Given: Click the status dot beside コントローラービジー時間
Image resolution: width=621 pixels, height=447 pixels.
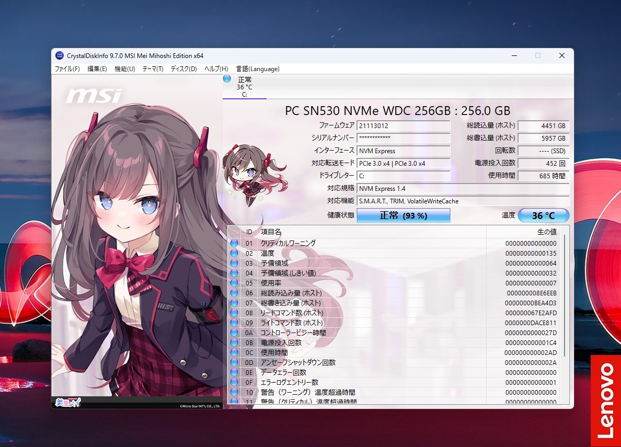Looking at the screenshot, I should pos(234,333).
